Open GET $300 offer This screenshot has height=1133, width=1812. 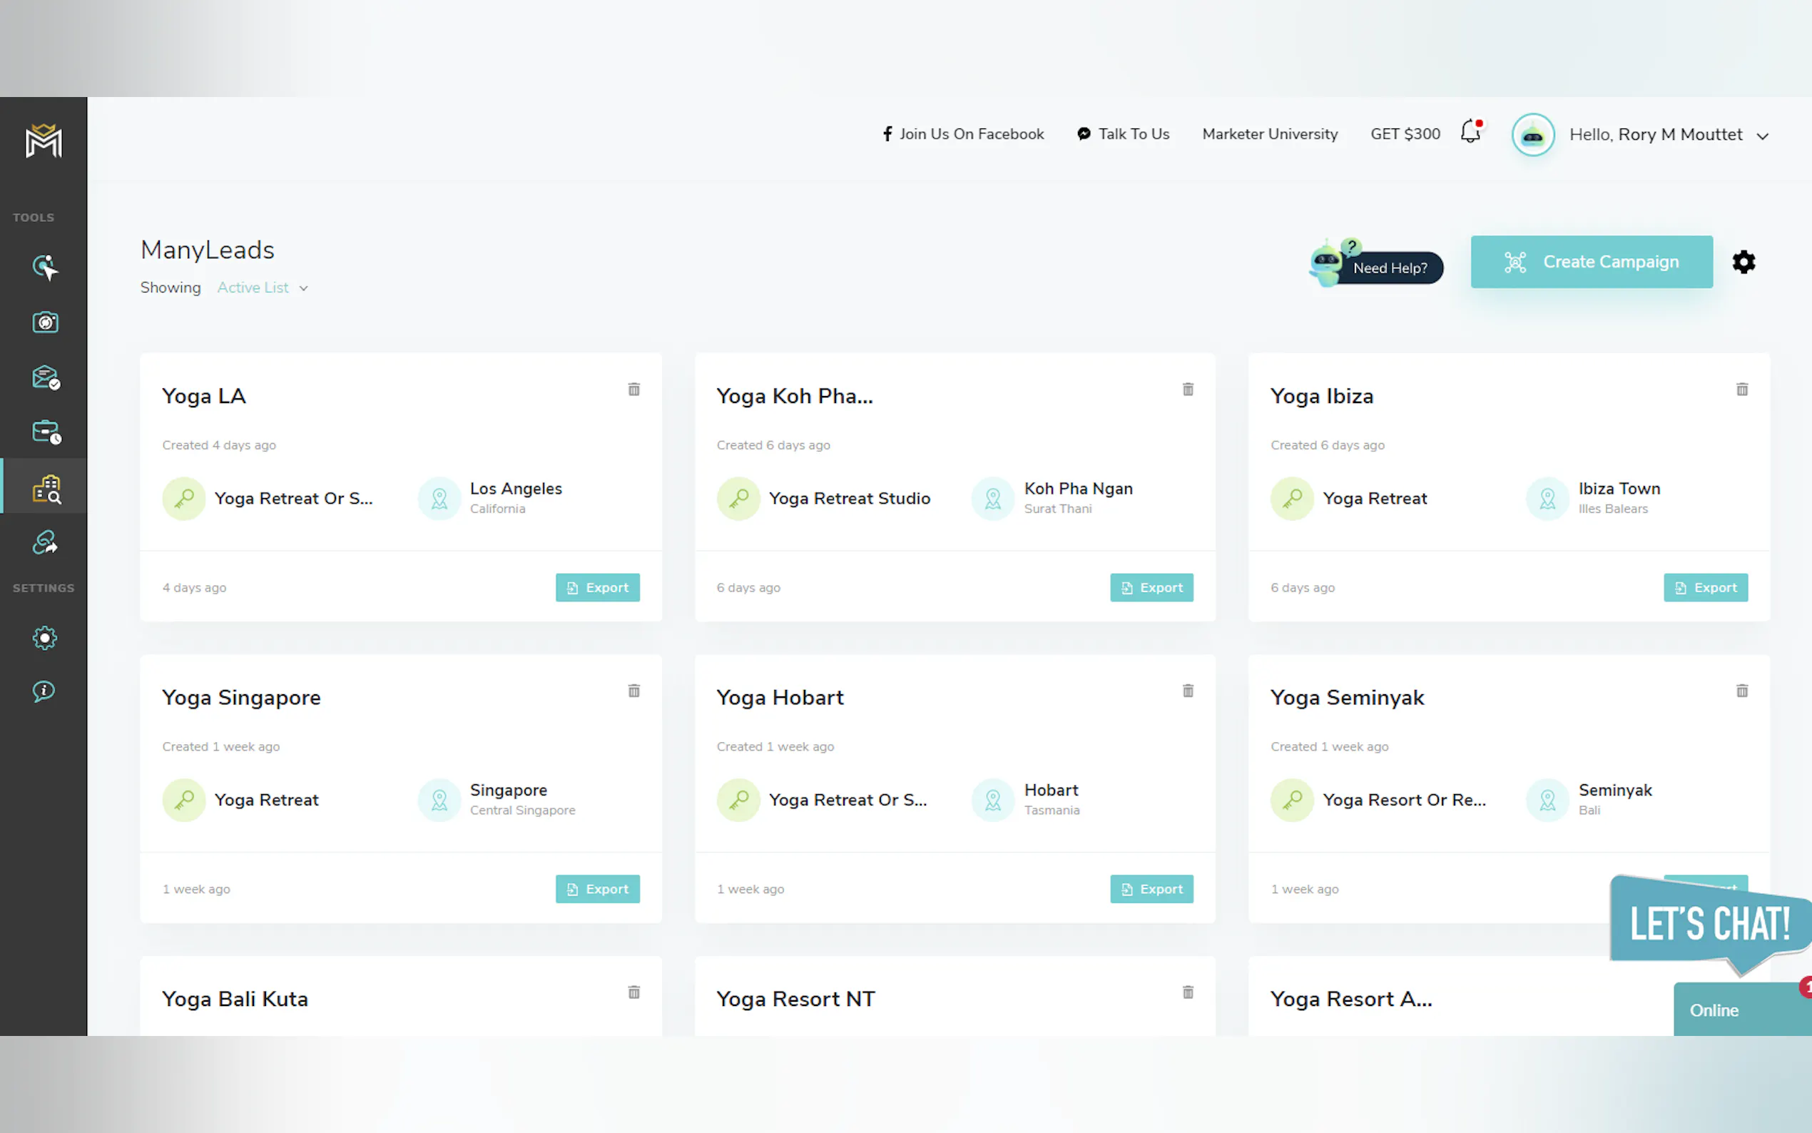pyautogui.click(x=1405, y=134)
